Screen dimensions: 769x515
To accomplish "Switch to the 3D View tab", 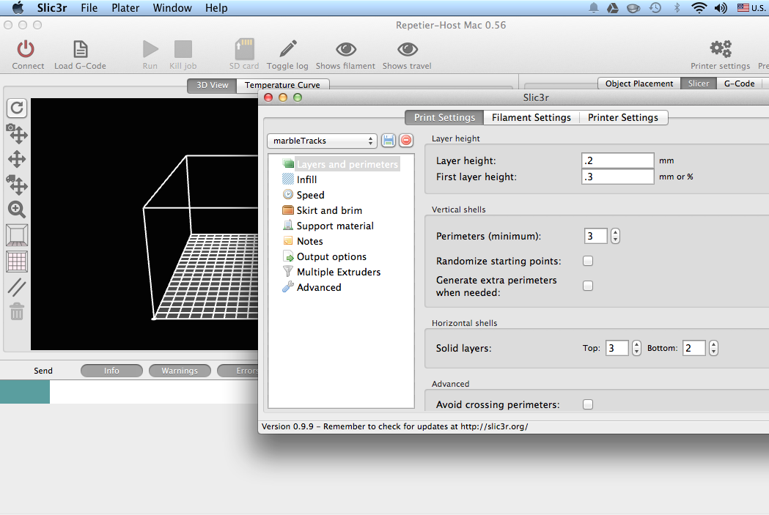I will point(213,85).
